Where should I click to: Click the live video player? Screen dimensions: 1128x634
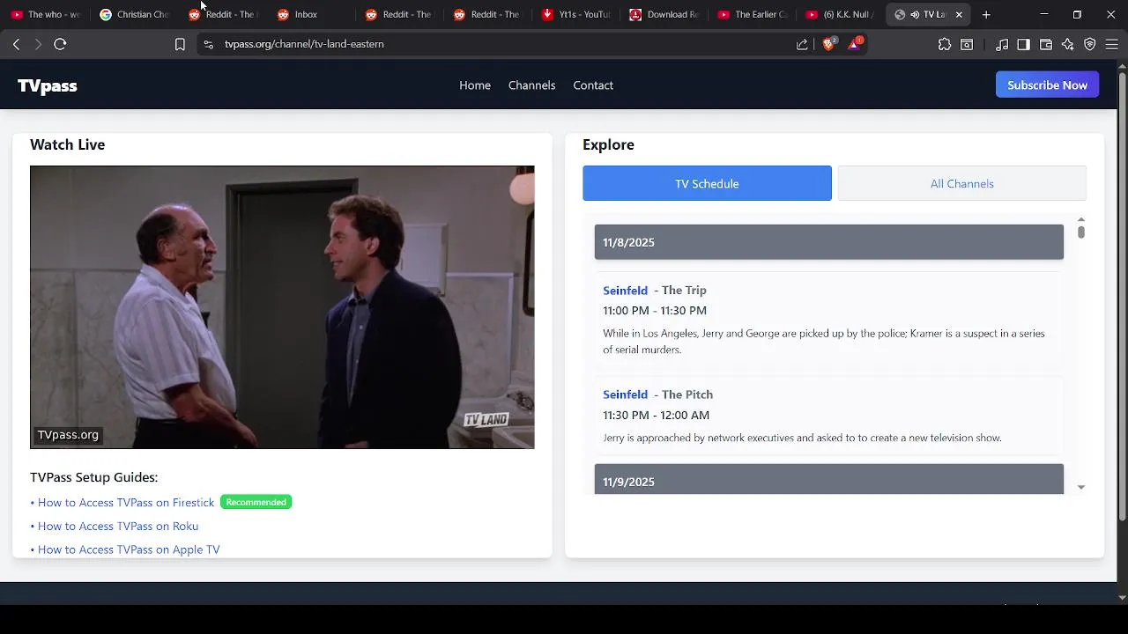pos(282,307)
